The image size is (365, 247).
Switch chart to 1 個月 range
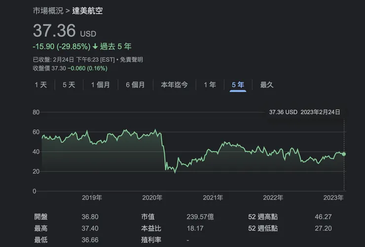coord(101,84)
